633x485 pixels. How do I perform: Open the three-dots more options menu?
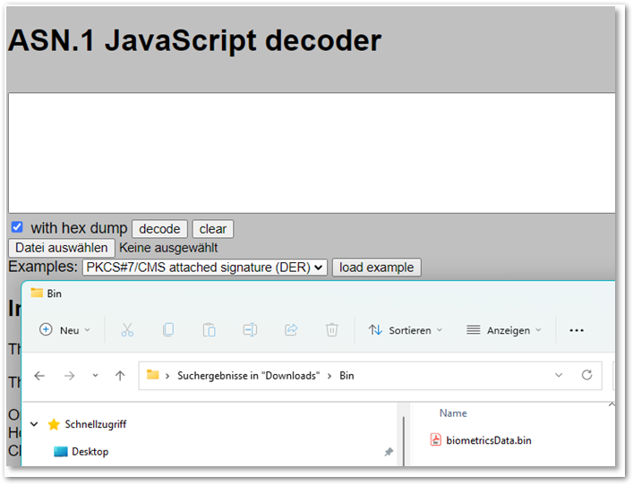coord(577,330)
